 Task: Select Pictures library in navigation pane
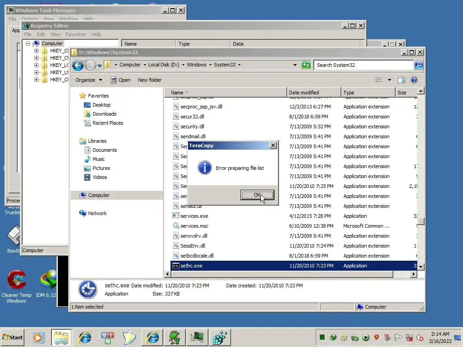coord(101,168)
